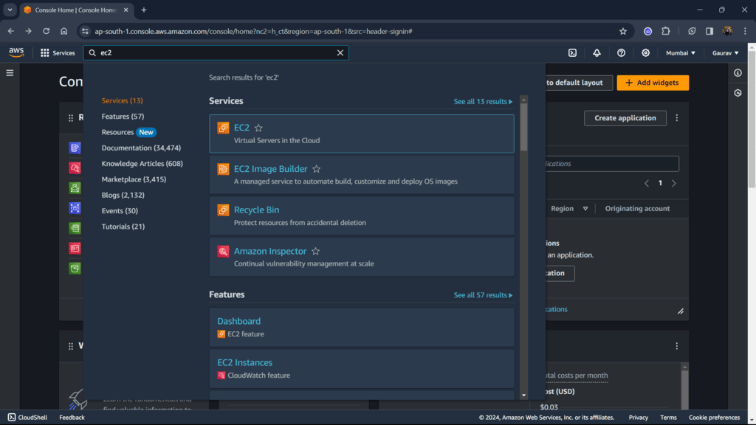Viewport: 756px width, 425px height.
Task: Open the Dashboard EC2 feature
Action: click(238, 322)
